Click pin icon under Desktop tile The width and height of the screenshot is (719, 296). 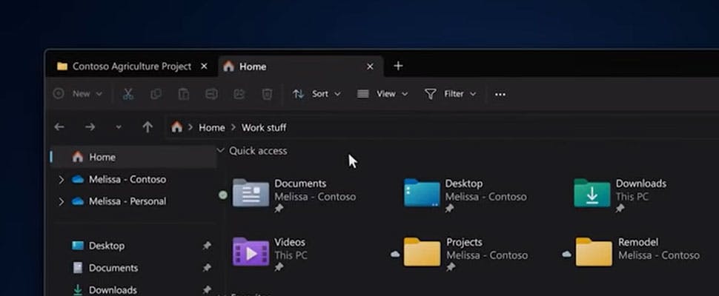tap(449, 209)
